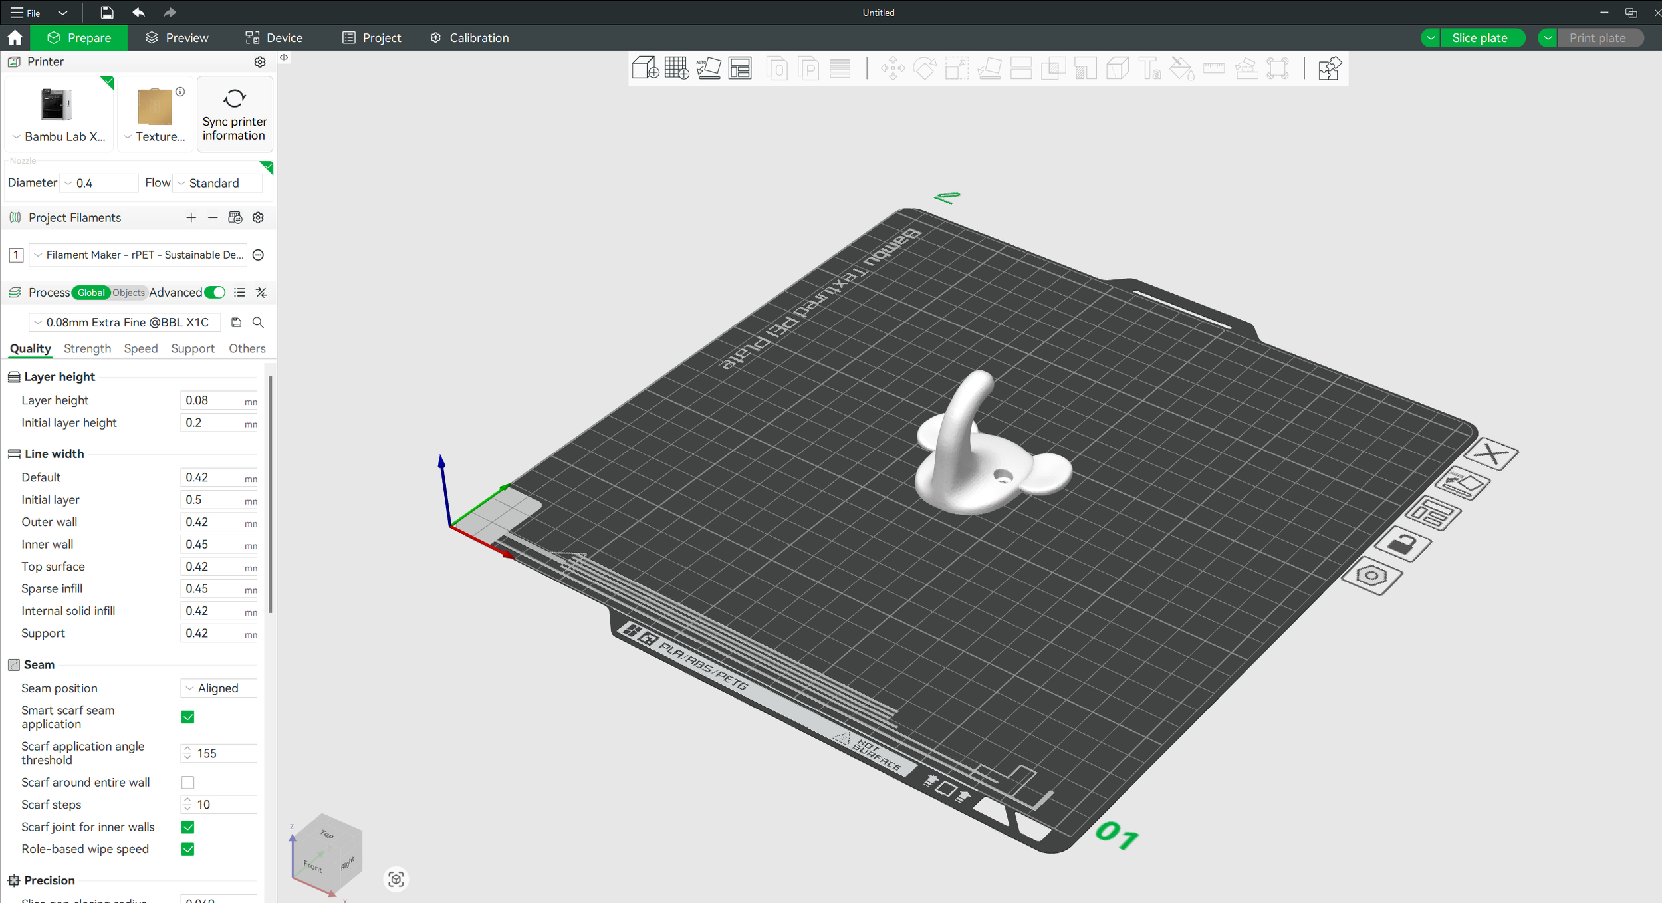Open the Seam position dropdown
This screenshot has width=1662, height=903.
[x=219, y=688]
